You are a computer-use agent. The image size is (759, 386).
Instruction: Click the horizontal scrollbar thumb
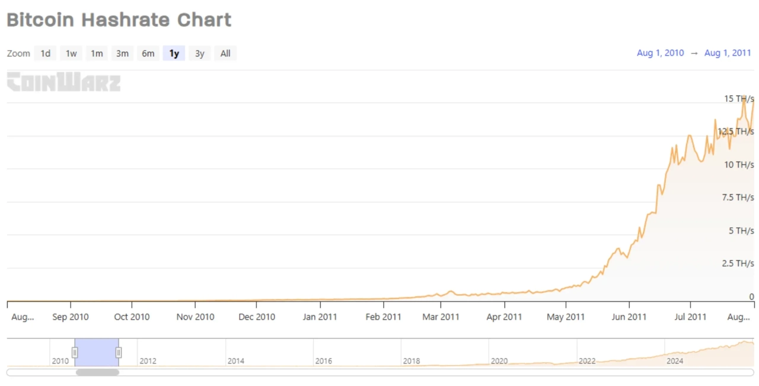coord(97,372)
